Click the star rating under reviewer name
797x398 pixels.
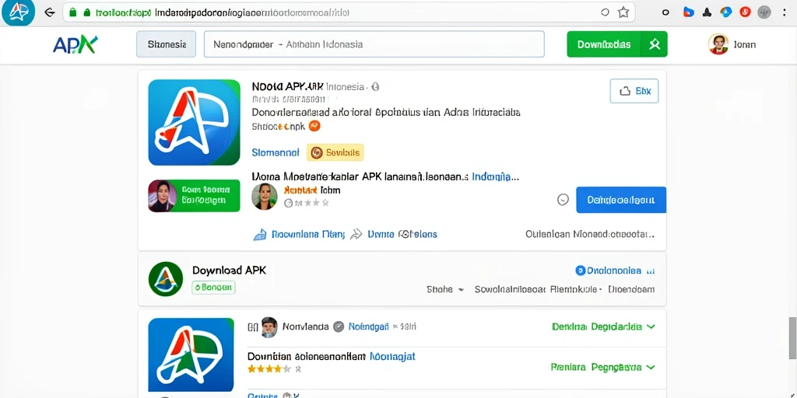tap(306, 203)
